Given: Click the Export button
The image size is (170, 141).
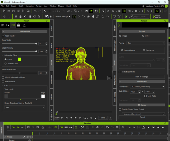Looking at the screenshot, I should coord(142,117).
